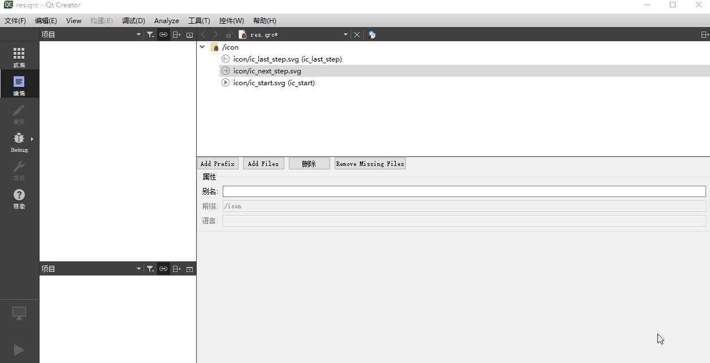Image resolution: width=710 pixels, height=363 pixels.
Task: Split the top 项目 pane
Action: [176, 34]
